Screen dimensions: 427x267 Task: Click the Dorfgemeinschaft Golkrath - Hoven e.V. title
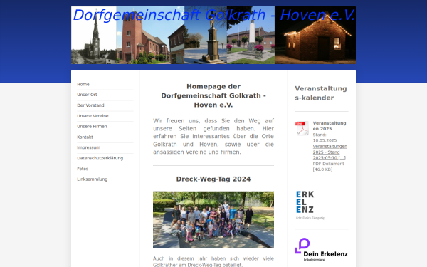213,15
